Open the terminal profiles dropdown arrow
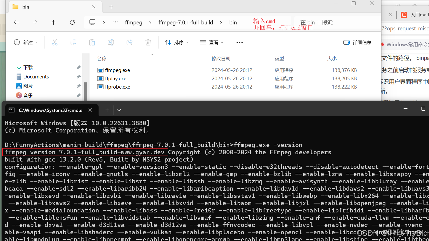 pyautogui.click(x=119, y=110)
